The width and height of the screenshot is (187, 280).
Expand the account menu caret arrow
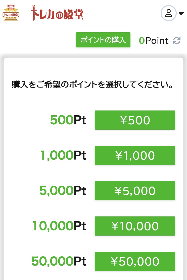point(181,14)
